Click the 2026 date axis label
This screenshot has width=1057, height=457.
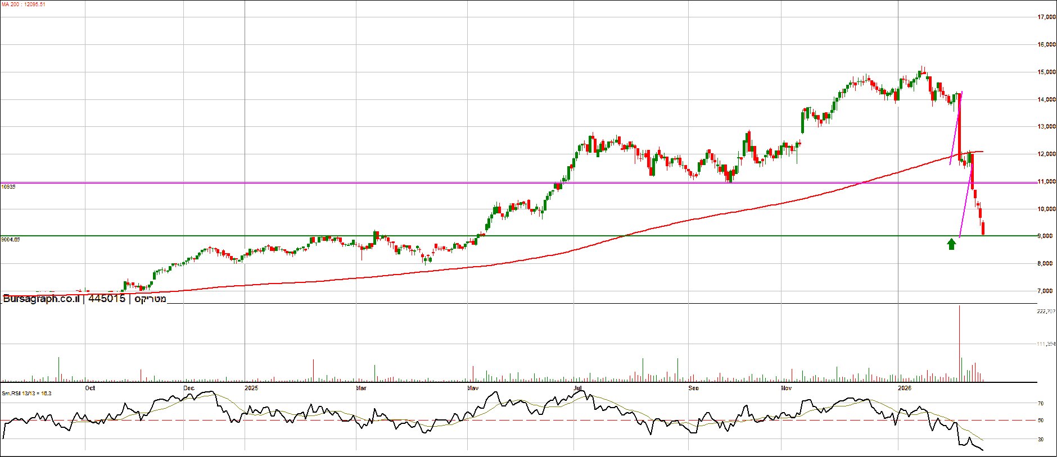tap(904, 388)
